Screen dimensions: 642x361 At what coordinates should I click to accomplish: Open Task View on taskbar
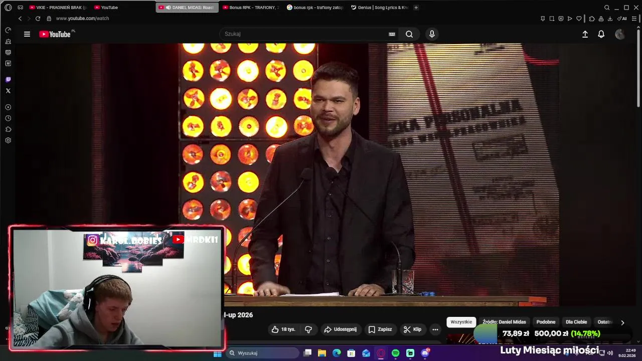307,353
